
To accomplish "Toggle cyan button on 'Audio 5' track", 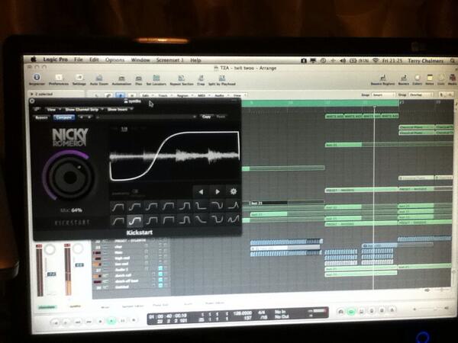I will [160, 268].
